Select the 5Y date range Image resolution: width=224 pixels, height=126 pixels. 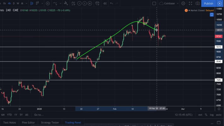[21, 115]
